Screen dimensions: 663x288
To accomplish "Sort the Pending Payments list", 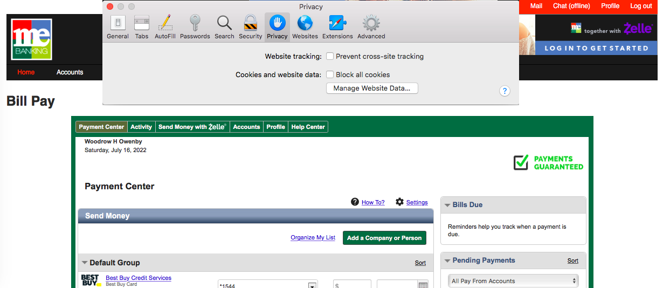I will pyautogui.click(x=573, y=260).
